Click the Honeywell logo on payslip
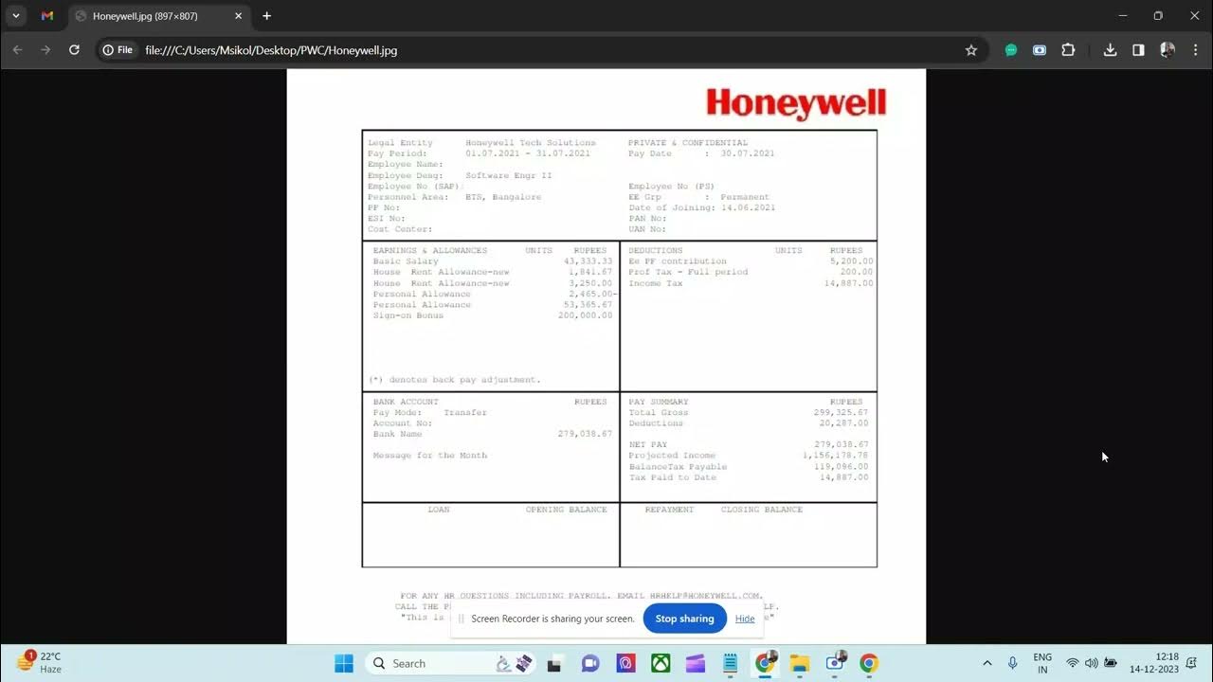The height and width of the screenshot is (682, 1213). coord(796,103)
